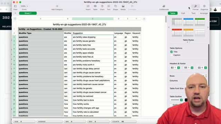The image size is (221, 124).
Task: Click the AVERAGE function in bottom bar
Action: coord(50,122)
